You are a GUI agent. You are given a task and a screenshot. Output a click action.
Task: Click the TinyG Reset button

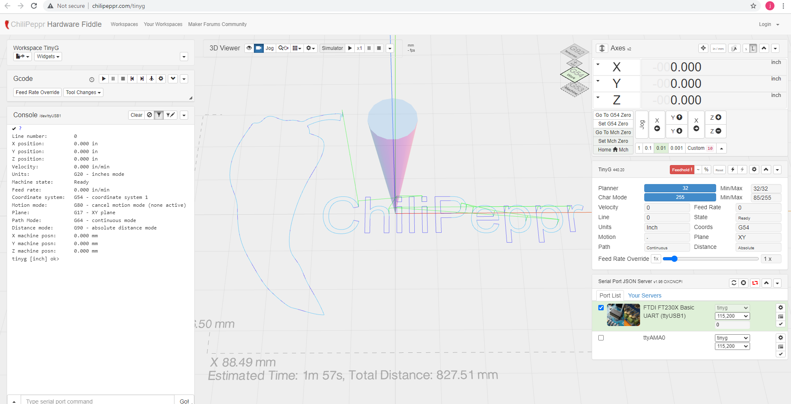[x=719, y=170]
